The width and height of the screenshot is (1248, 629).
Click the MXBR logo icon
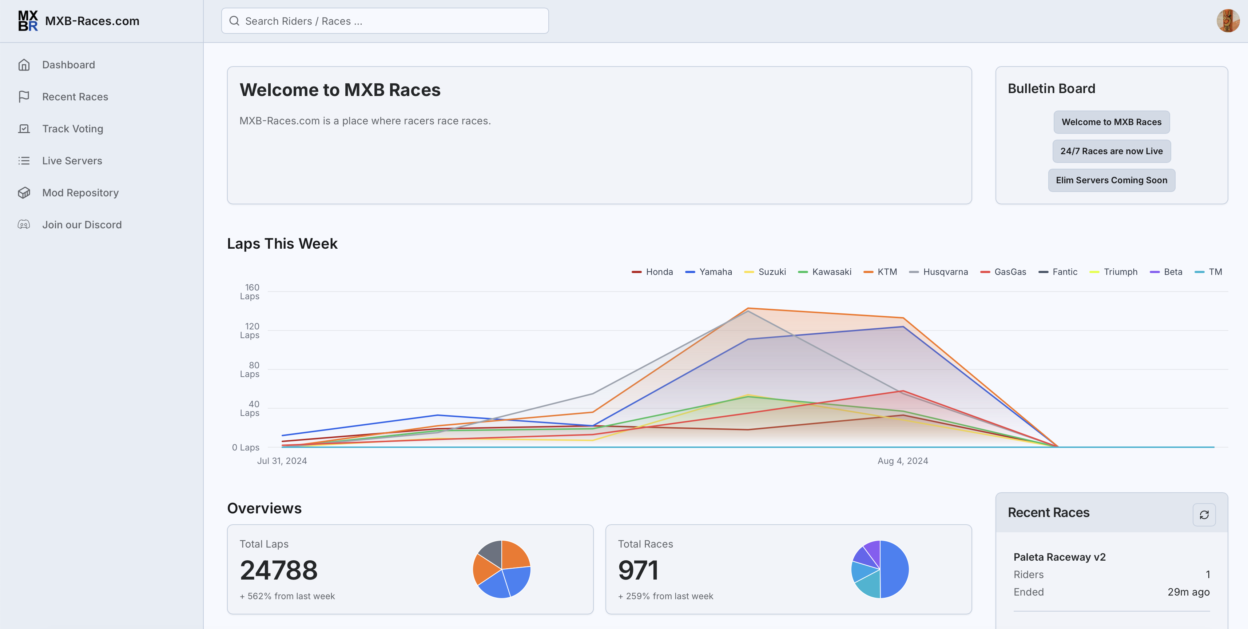pyautogui.click(x=28, y=21)
